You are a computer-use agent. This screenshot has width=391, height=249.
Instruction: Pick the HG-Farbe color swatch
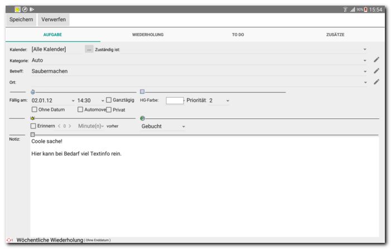(x=175, y=100)
